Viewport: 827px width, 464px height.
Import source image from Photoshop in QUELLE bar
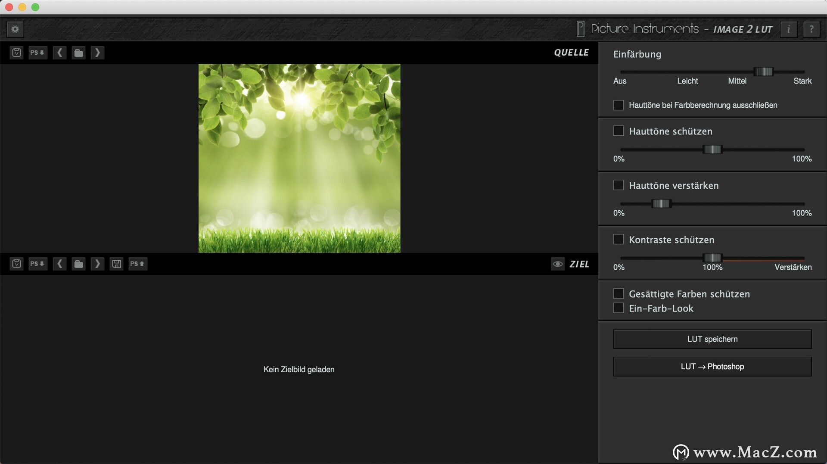pyautogui.click(x=37, y=53)
